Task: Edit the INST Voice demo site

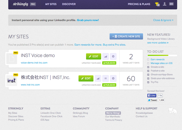Action: point(94,56)
